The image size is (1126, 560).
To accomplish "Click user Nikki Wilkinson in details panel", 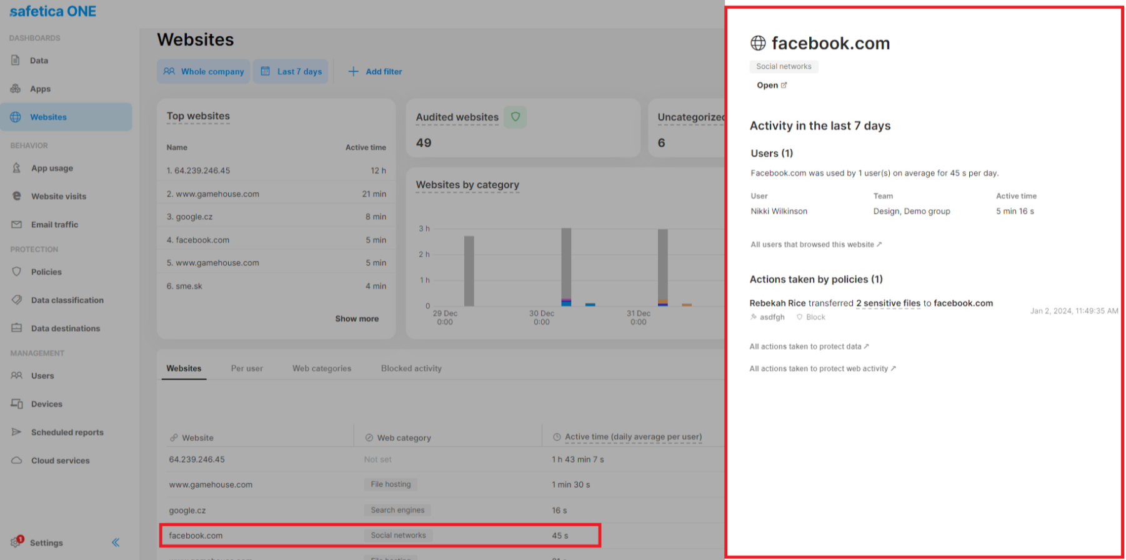I will pos(779,212).
